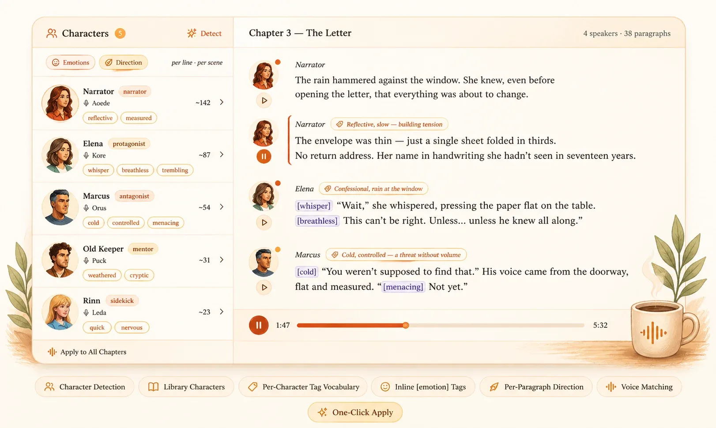Click the One-Click Apply button

point(354,413)
